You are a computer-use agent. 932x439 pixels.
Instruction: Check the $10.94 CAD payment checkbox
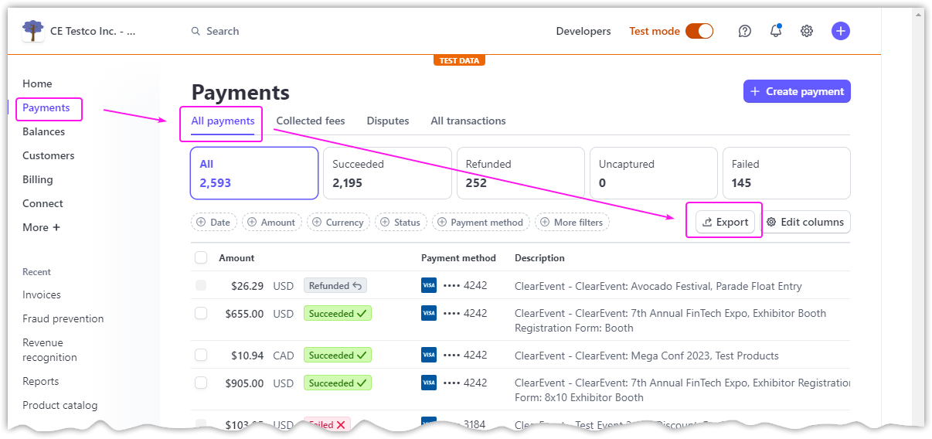point(201,355)
